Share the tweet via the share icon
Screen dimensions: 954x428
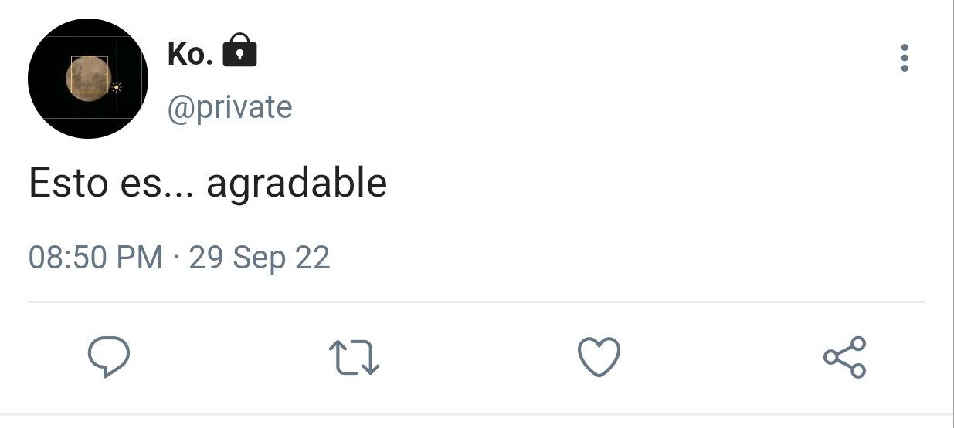coord(844,357)
